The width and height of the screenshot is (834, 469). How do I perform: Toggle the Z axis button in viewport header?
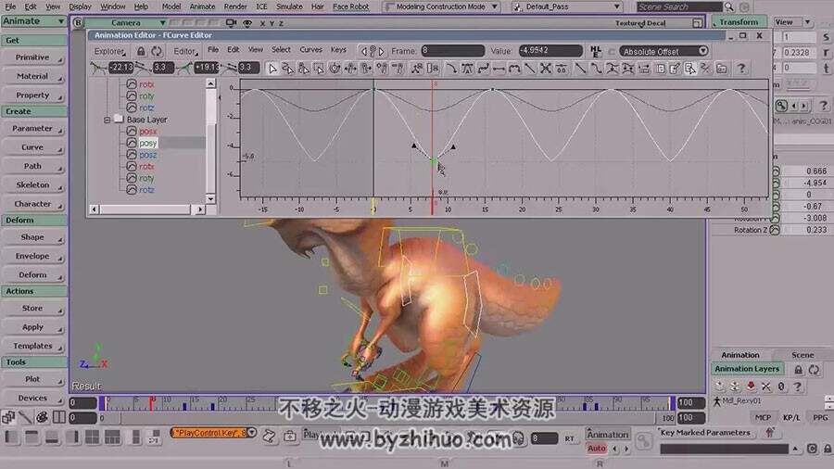[281, 23]
